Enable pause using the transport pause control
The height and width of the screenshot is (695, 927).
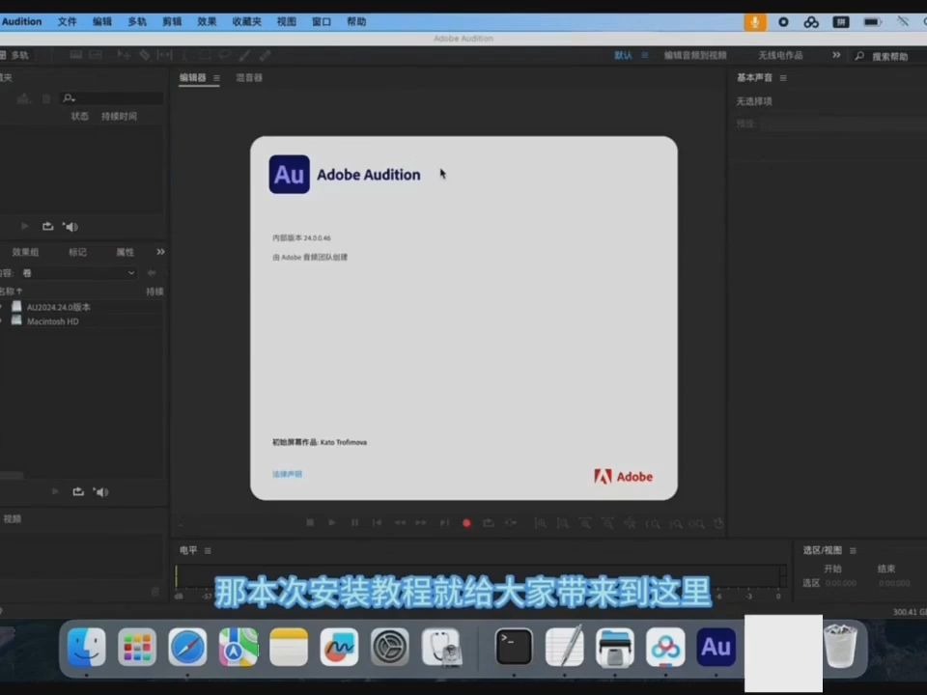pyautogui.click(x=353, y=522)
